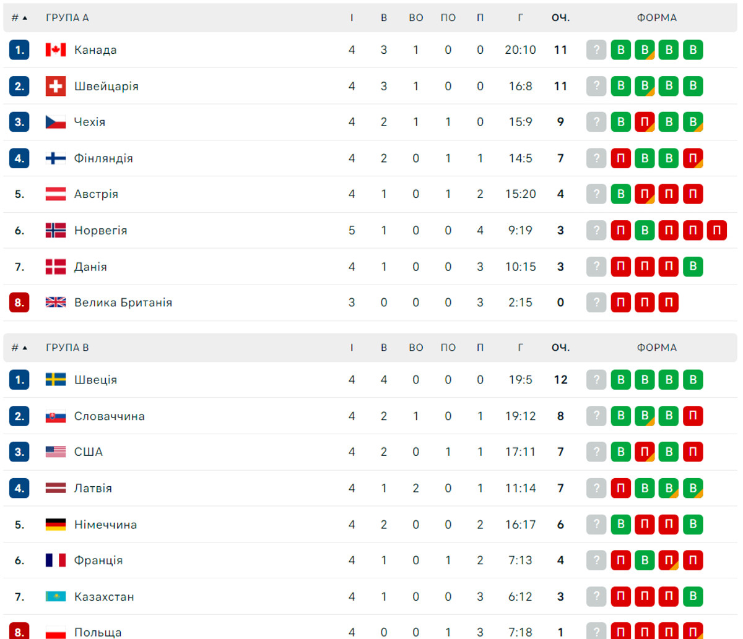
Task: Click the USA flag icon
Action: click(x=56, y=452)
